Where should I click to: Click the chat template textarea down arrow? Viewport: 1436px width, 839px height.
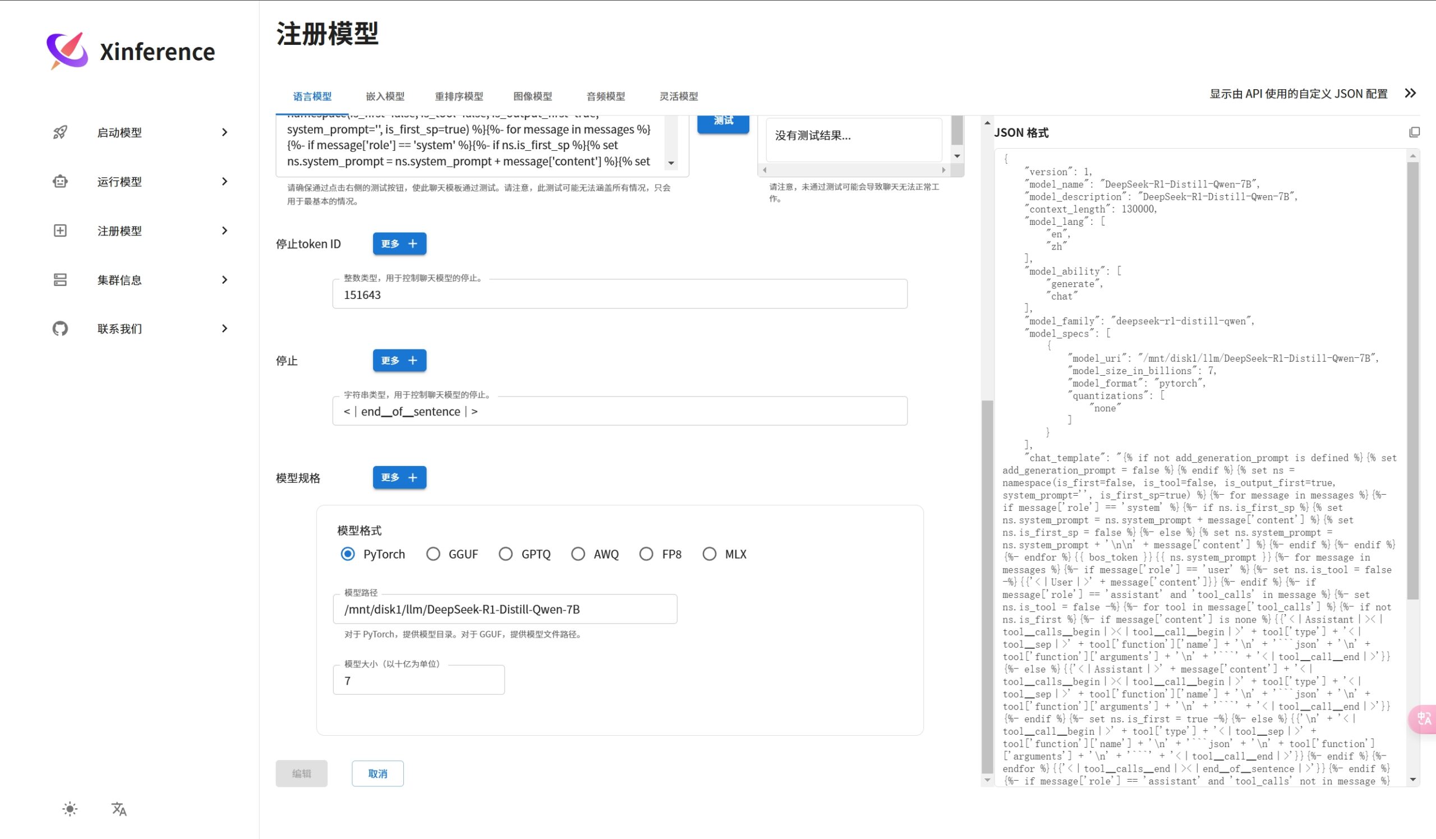coord(671,163)
